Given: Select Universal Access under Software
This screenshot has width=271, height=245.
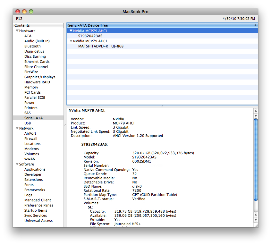Looking at the screenshot, I should click(x=38, y=221).
